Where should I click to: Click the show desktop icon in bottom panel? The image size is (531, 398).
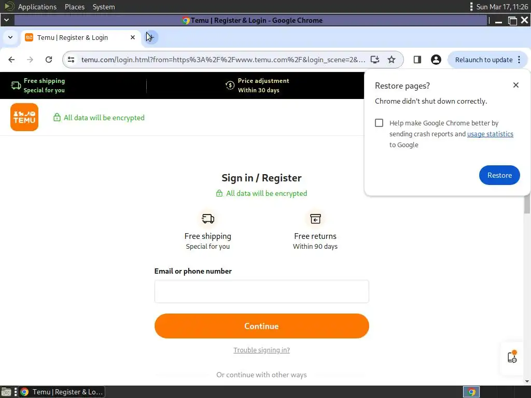point(6,392)
